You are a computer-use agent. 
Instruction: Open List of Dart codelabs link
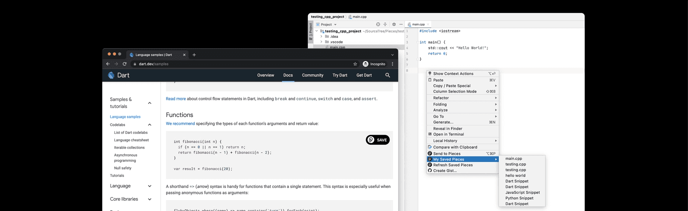coord(131,133)
